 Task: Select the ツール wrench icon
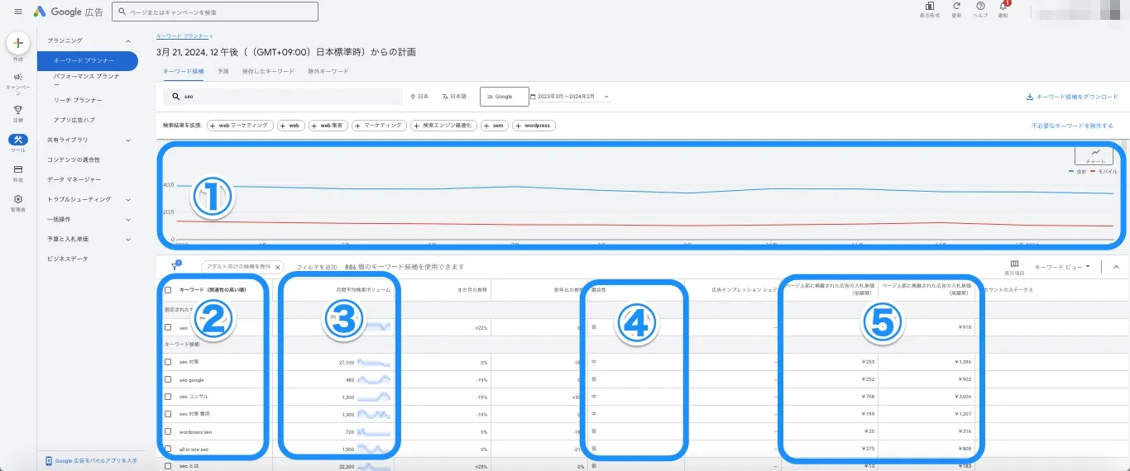click(x=18, y=139)
